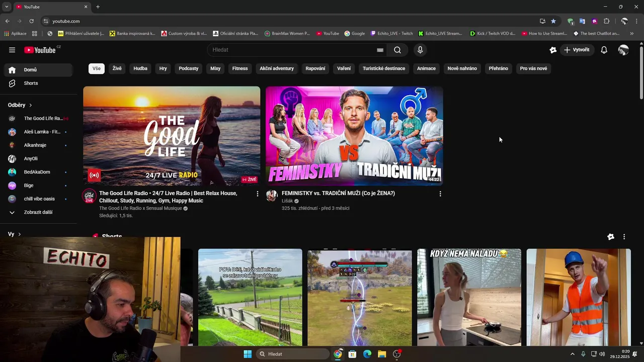Click the sparkle icon beside the Vytvořit button
The image size is (644, 362).
point(553,50)
